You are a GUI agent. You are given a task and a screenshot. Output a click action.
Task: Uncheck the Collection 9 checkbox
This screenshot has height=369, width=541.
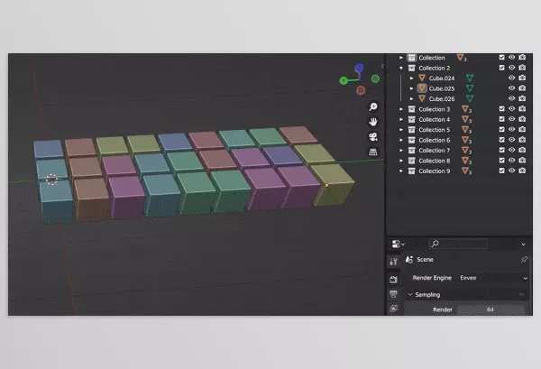(501, 171)
